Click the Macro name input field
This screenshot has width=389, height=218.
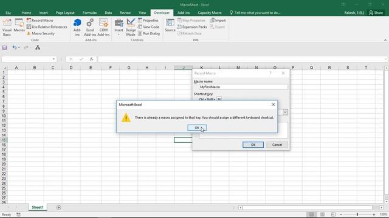click(243, 87)
